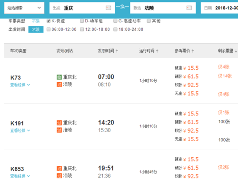Click the 过 icon beside 涪陵 for K73
The image size is (238, 182).
tap(59, 85)
